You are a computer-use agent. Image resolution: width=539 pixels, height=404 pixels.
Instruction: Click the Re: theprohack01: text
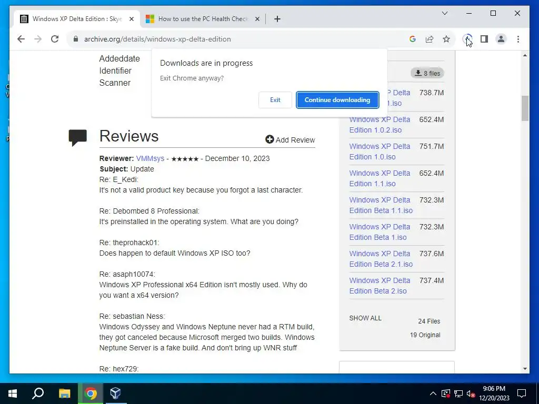129,243
